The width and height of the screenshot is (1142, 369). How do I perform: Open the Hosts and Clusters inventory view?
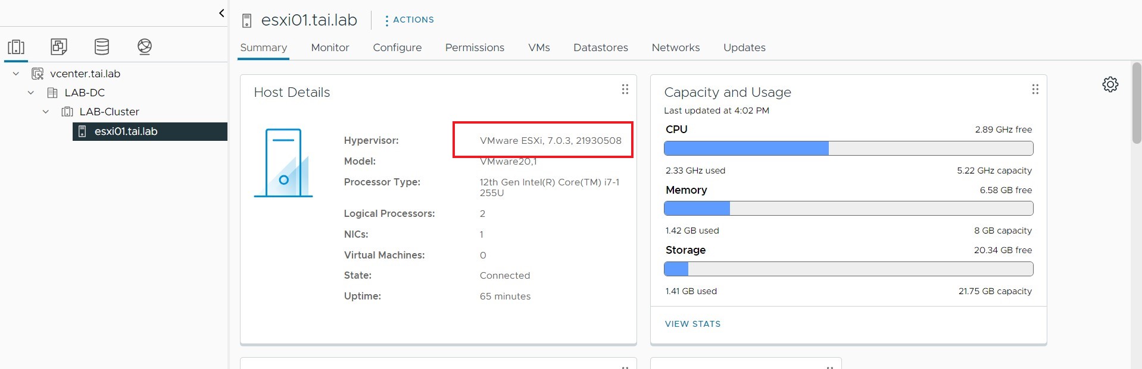tap(16, 46)
